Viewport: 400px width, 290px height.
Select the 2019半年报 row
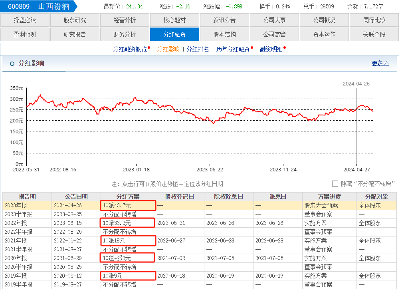click(200, 285)
